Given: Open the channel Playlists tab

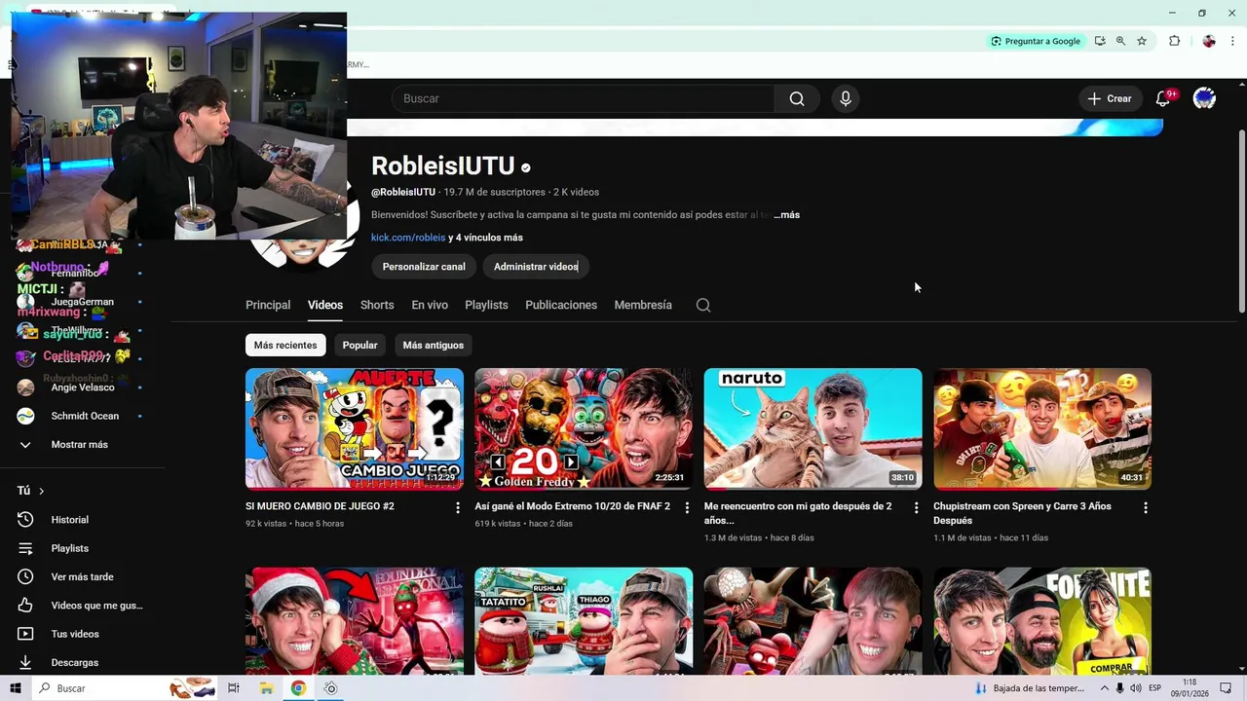Looking at the screenshot, I should (x=486, y=305).
